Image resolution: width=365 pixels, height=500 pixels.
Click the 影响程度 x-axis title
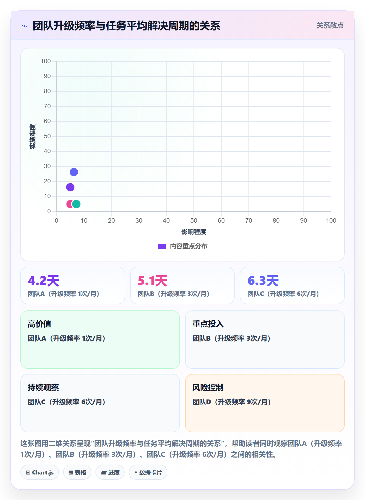(x=194, y=232)
